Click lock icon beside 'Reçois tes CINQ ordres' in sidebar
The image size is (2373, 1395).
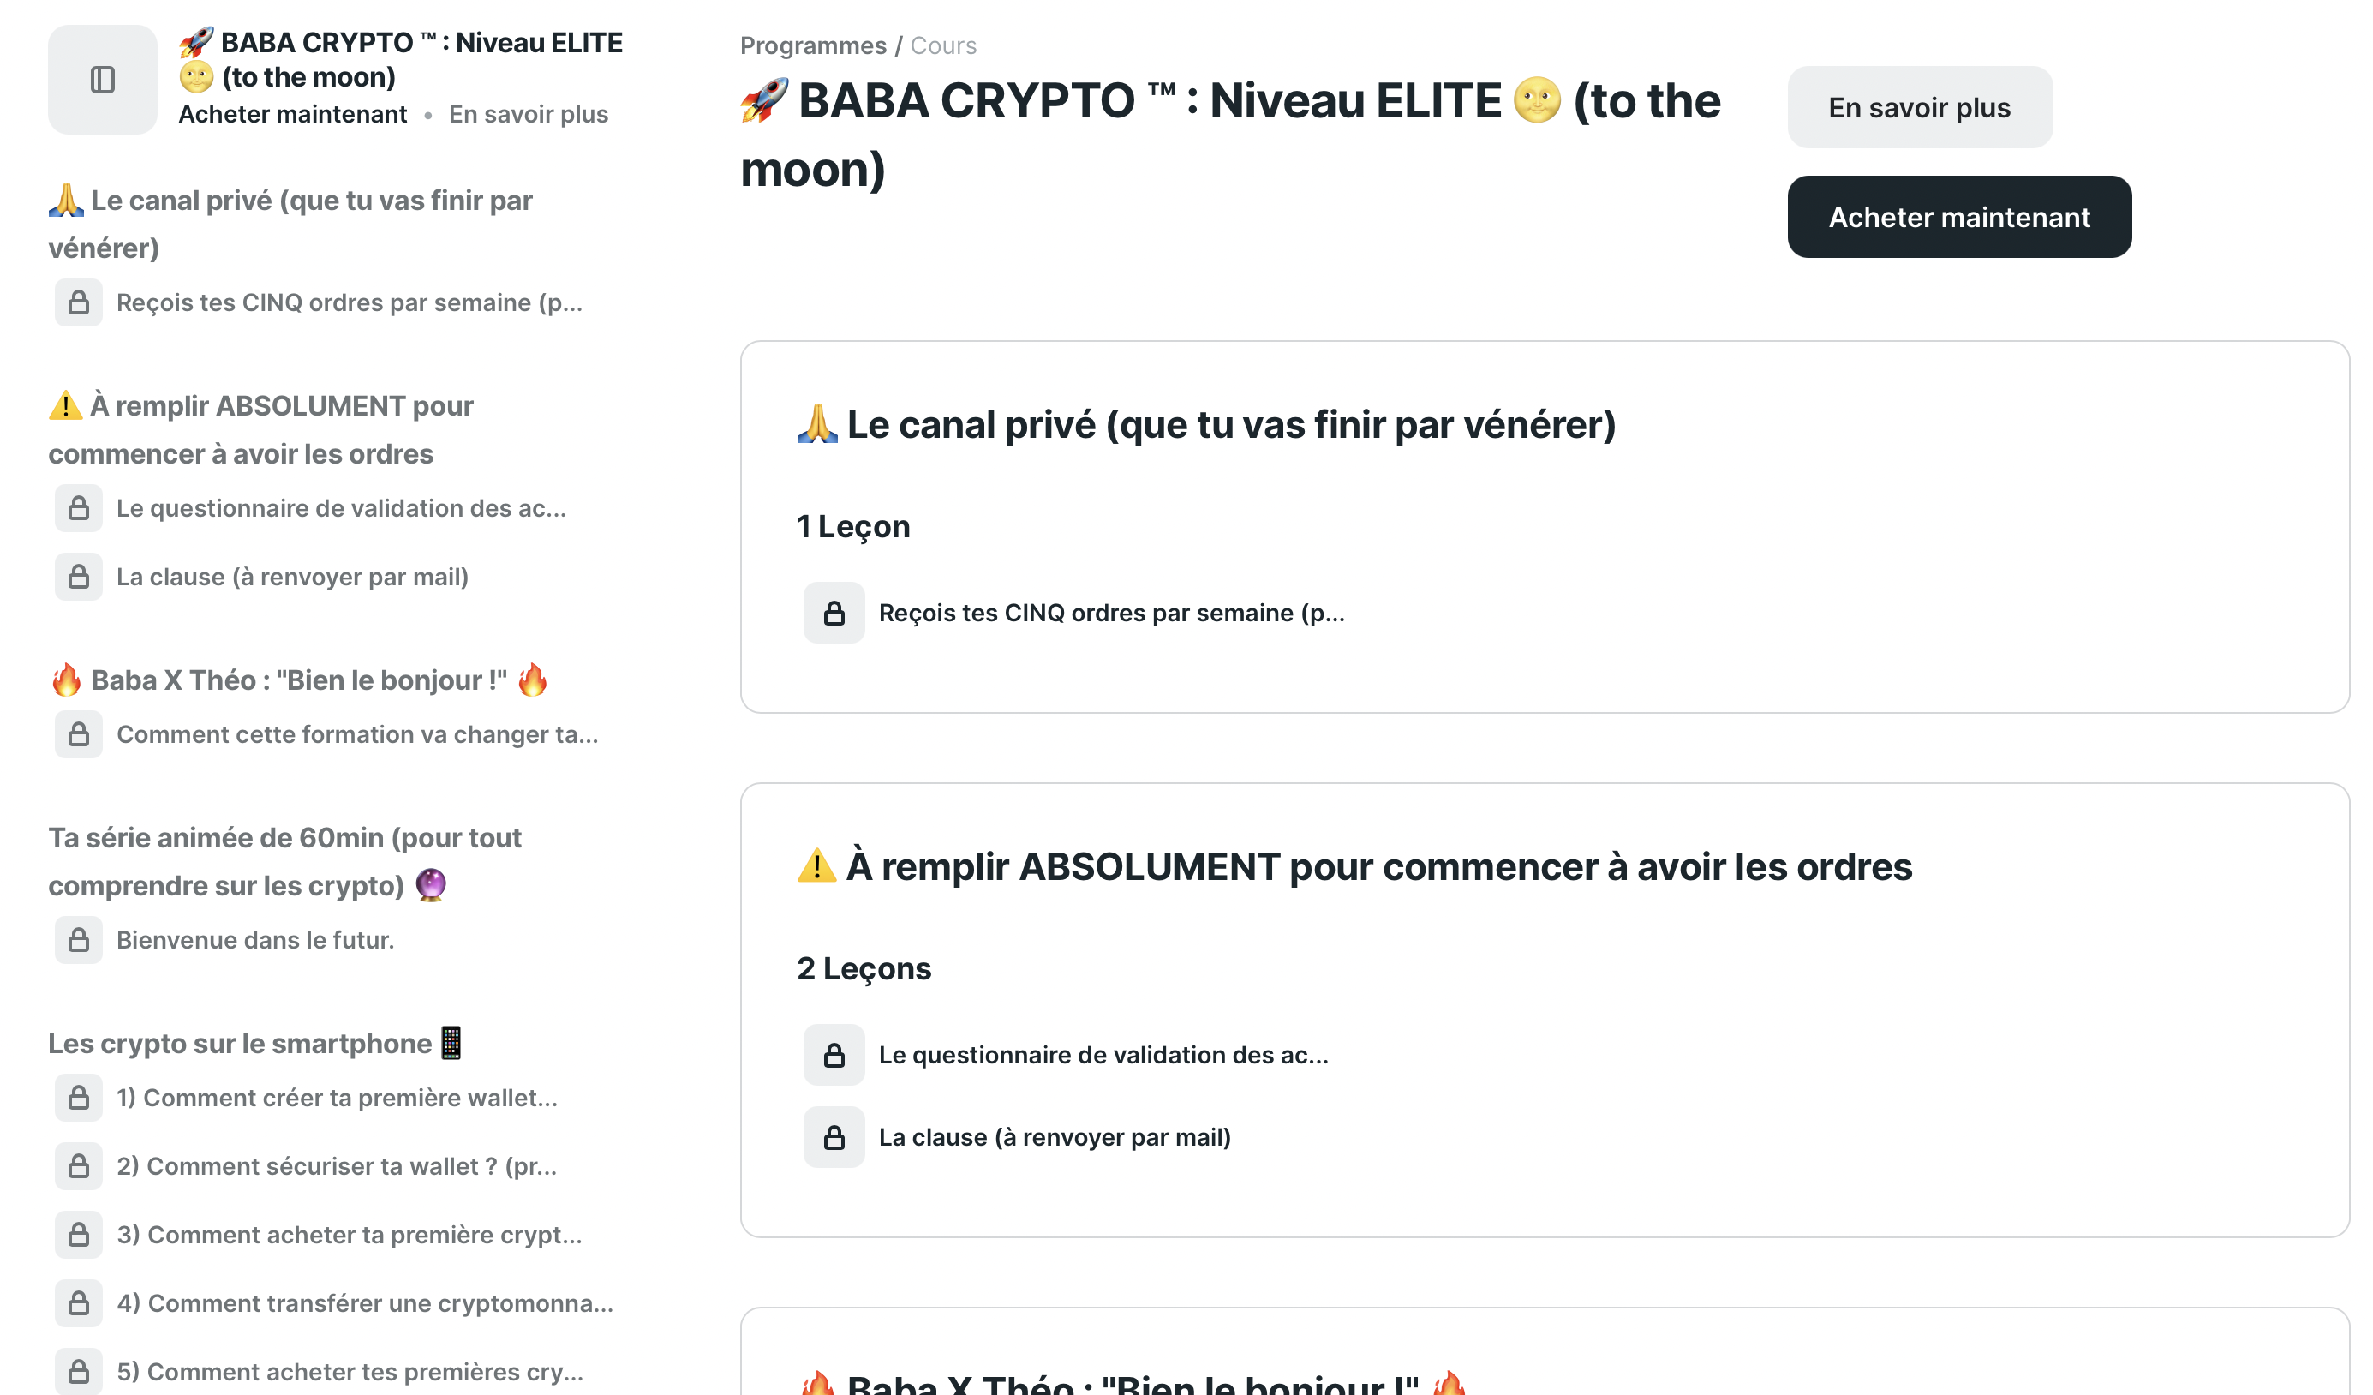(x=79, y=302)
